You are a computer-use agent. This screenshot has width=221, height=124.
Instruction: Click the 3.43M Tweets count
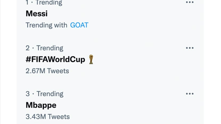48,117
